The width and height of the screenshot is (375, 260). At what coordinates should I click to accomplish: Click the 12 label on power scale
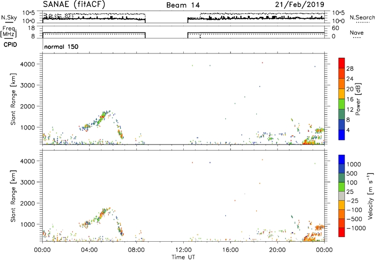coord(350,110)
